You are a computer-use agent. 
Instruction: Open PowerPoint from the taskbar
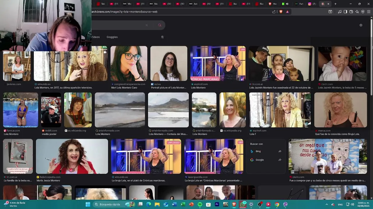(x=191, y=204)
